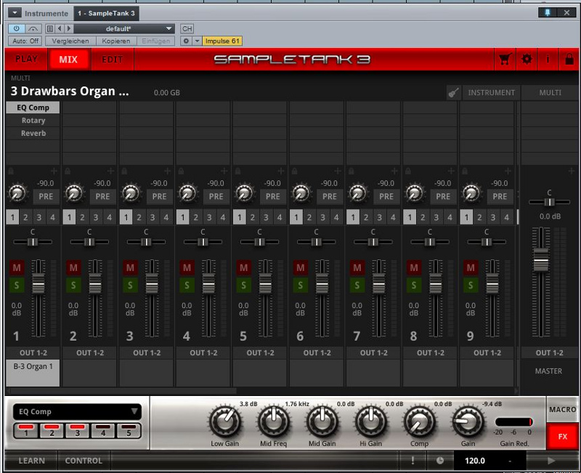Open the preset list icon

(x=50, y=28)
